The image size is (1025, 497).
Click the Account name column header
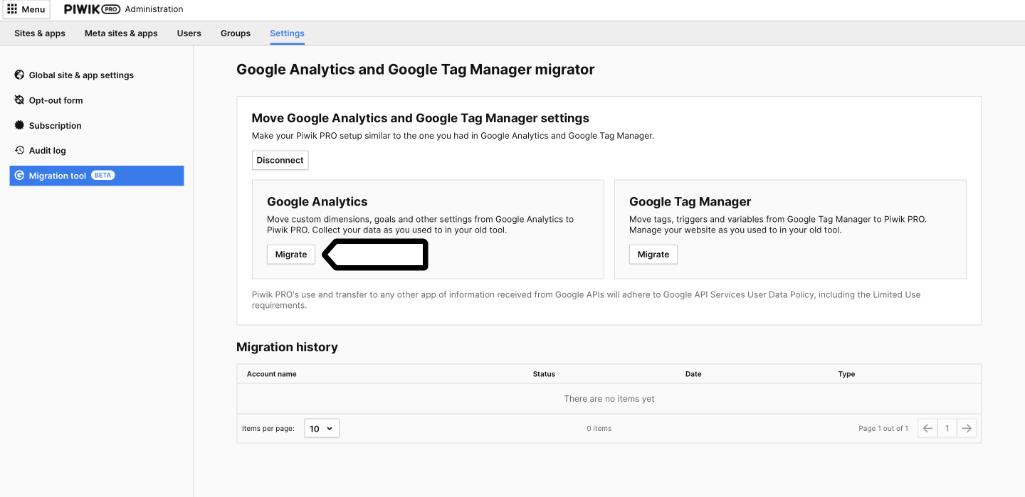coord(272,374)
